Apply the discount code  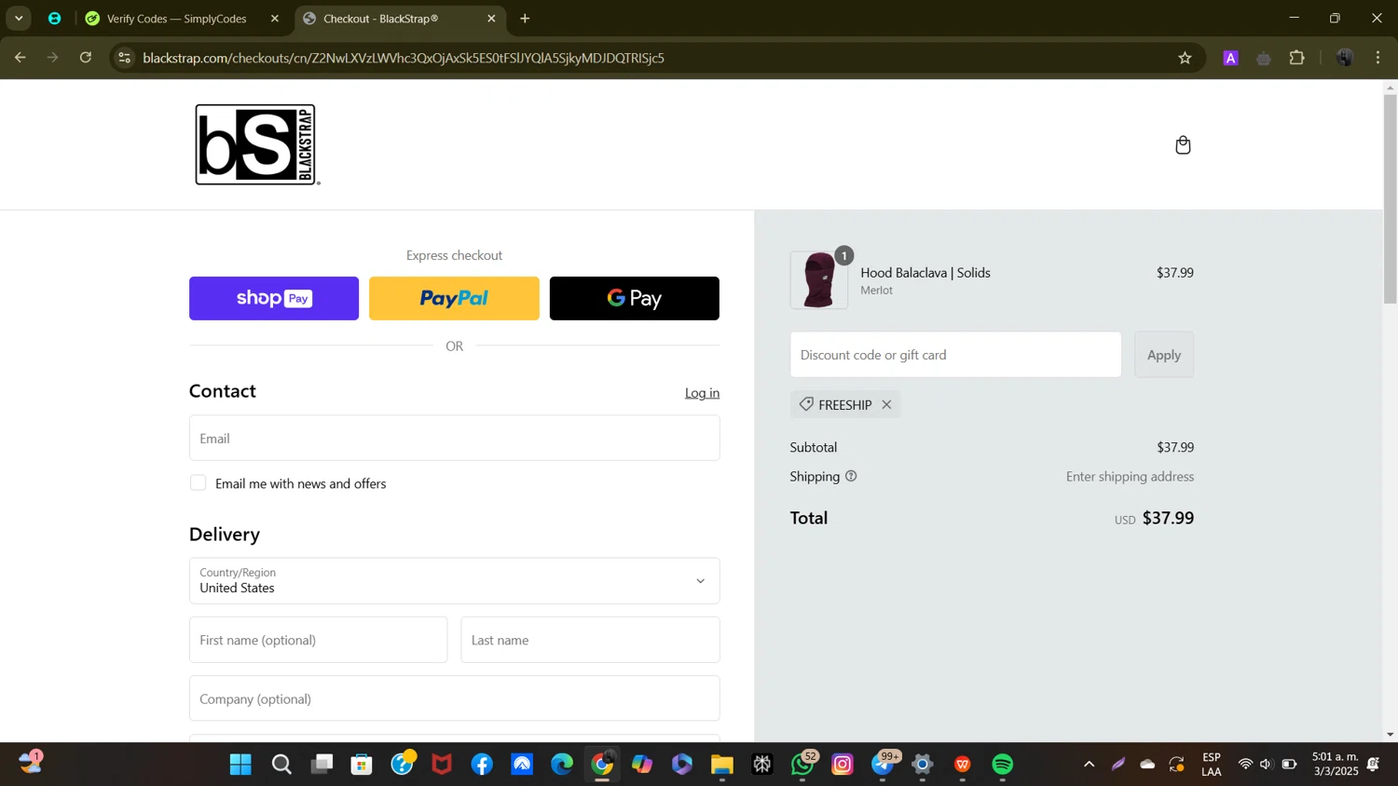pos(1164,355)
